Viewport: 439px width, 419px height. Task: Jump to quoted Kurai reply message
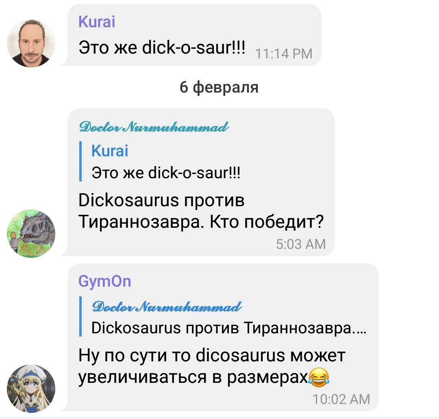point(160,162)
